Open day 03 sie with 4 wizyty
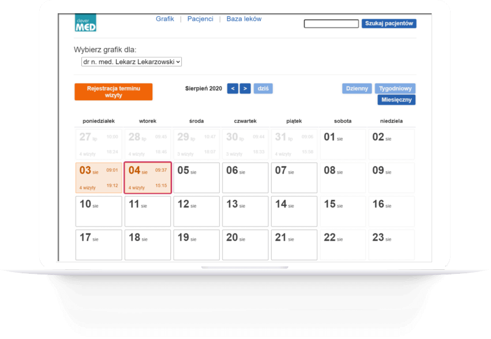491x339 pixels. click(99, 178)
